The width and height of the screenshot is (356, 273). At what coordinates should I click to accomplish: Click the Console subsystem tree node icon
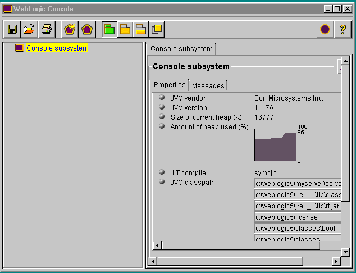20,48
